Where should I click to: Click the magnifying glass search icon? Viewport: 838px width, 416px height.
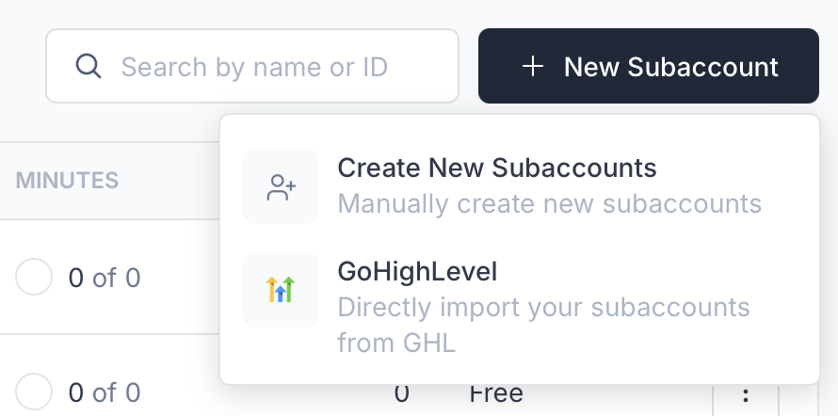pyautogui.click(x=88, y=67)
